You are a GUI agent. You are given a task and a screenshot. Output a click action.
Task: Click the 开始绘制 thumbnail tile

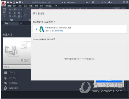pyautogui.click(x=17, y=51)
